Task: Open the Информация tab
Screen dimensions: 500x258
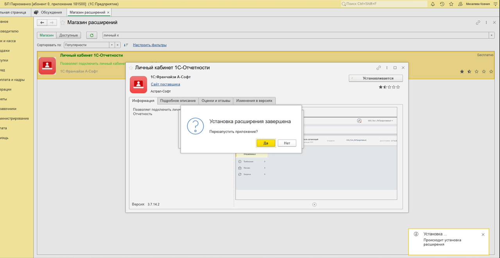Action: [x=143, y=101]
